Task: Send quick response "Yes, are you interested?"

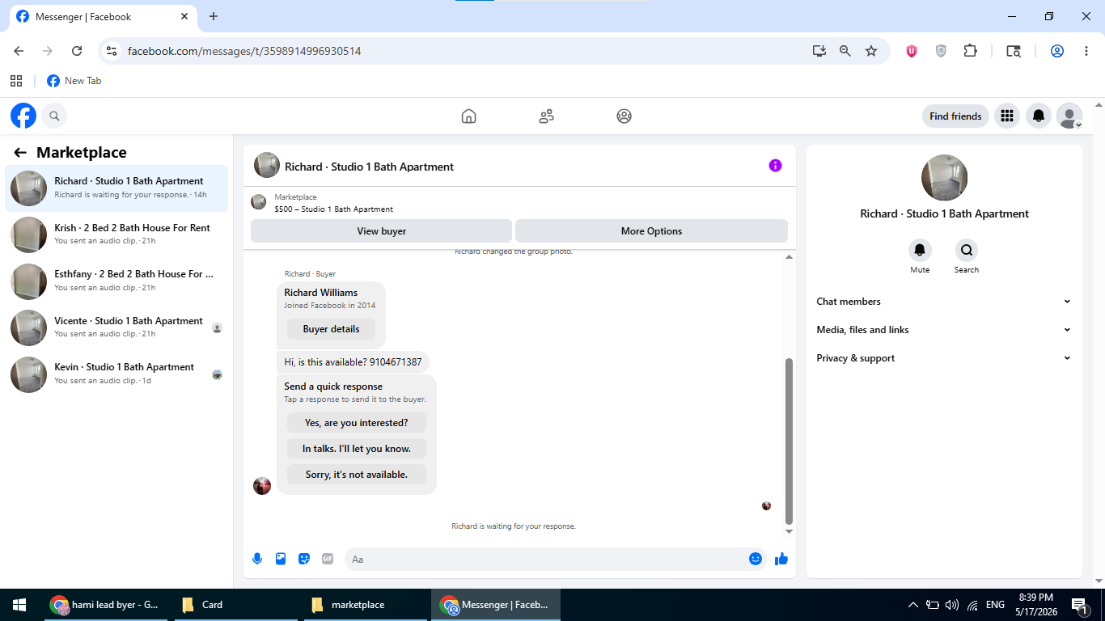Action: pyautogui.click(x=357, y=423)
